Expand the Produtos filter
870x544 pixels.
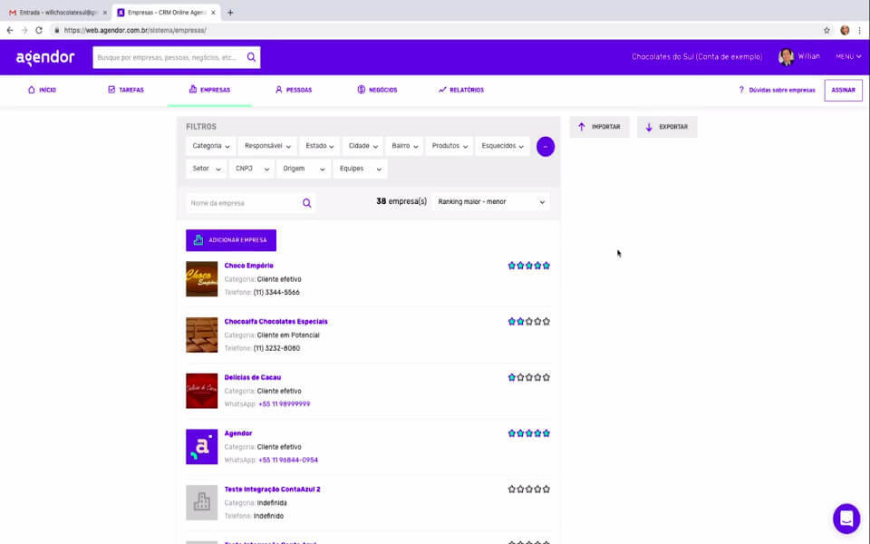click(449, 146)
